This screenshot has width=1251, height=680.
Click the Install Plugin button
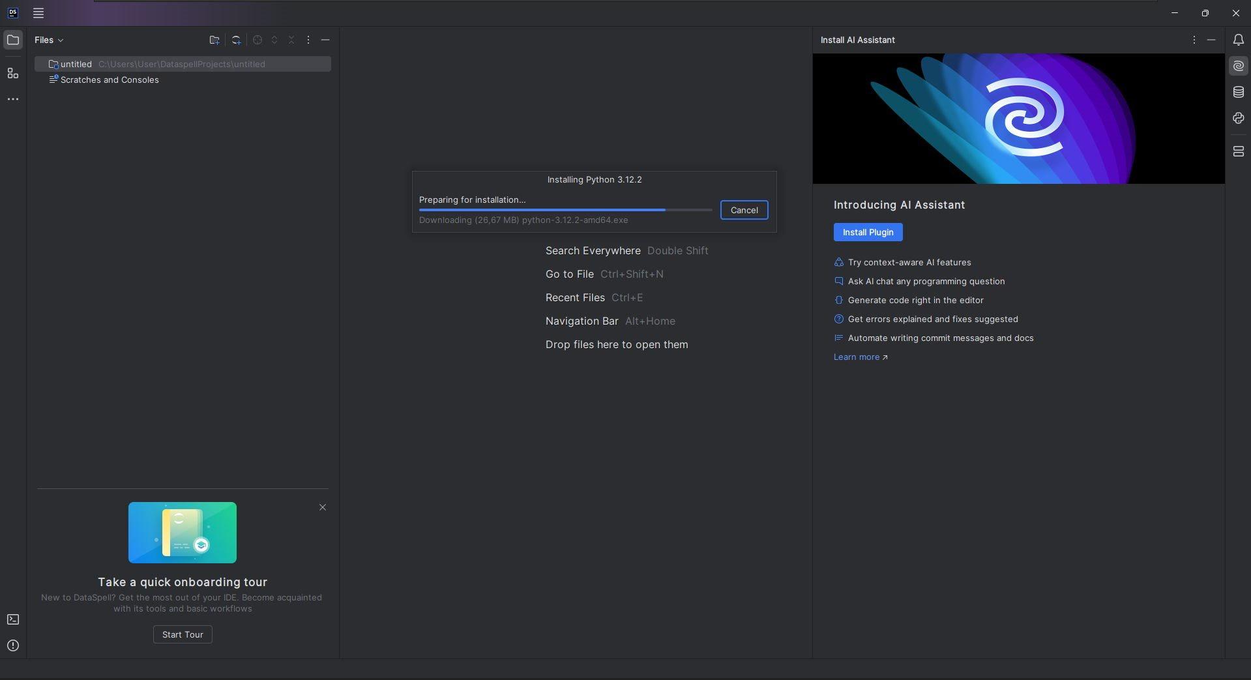(x=868, y=232)
